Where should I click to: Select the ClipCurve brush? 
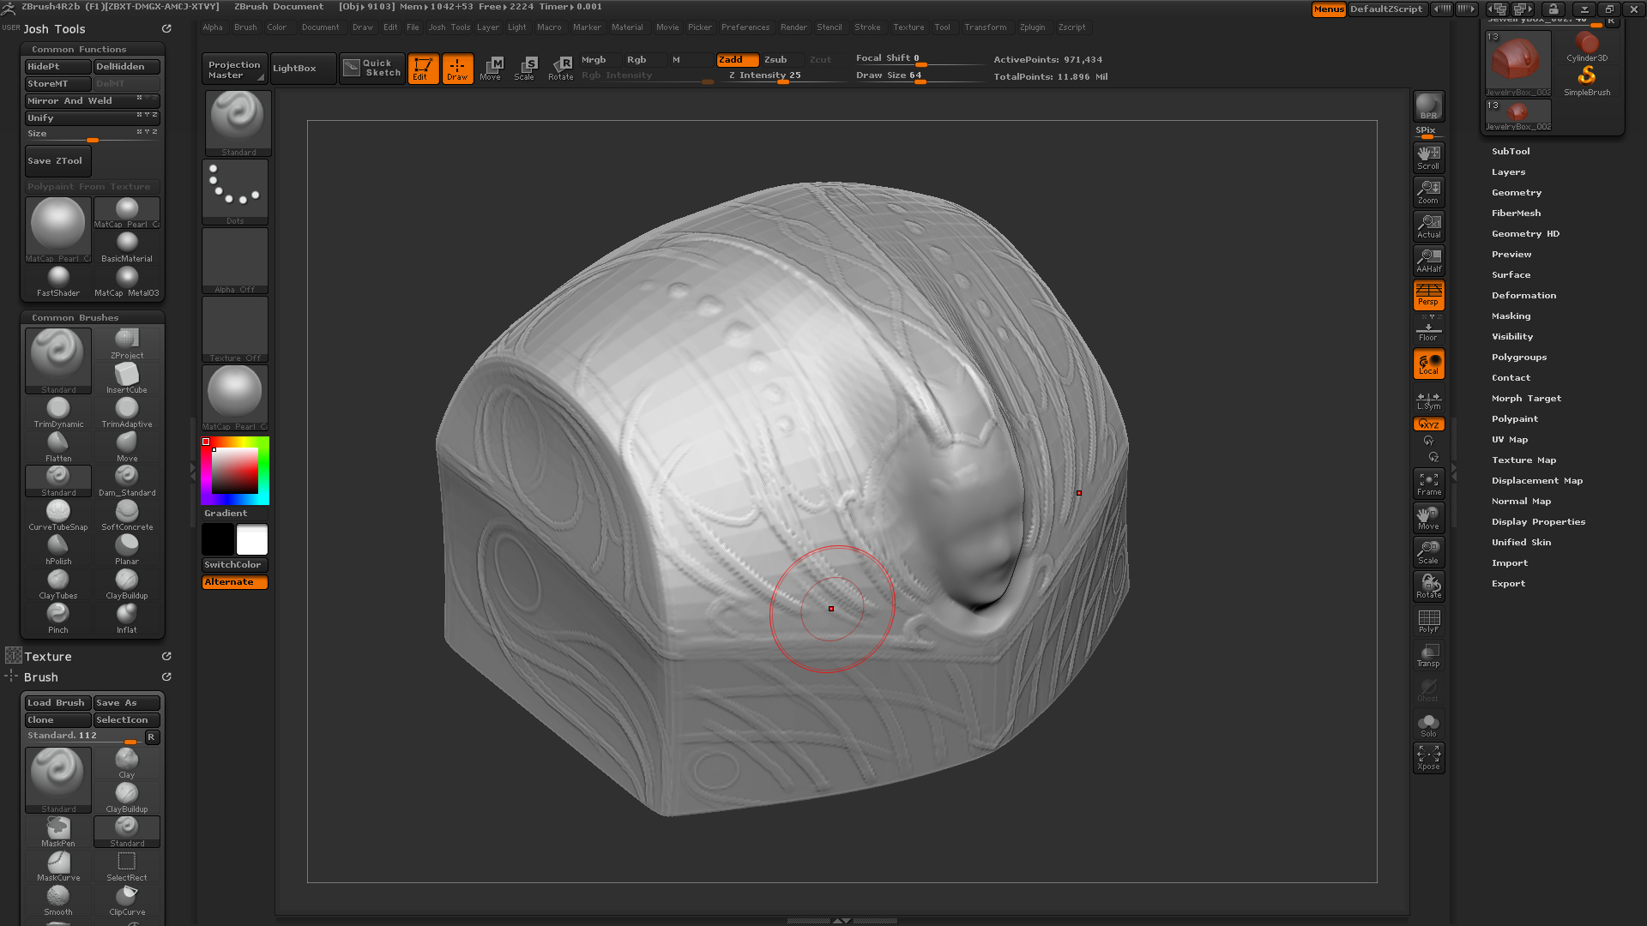(x=127, y=900)
